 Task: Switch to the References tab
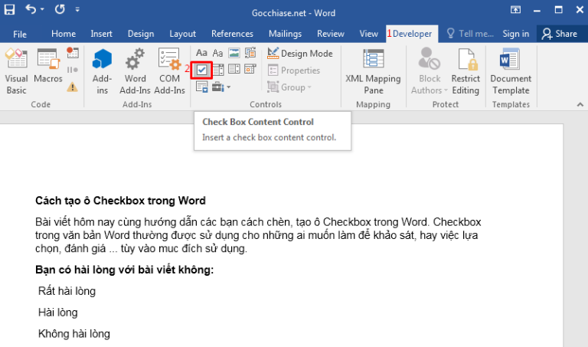click(232, 34)
